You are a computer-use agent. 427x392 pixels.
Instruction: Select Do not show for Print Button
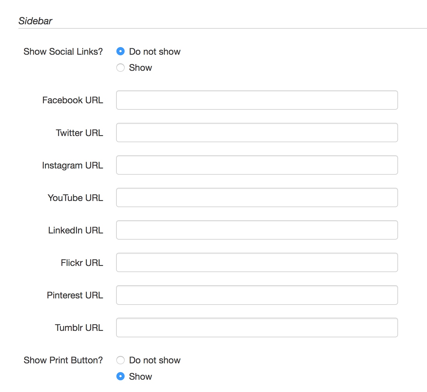(x=120, y=360)
